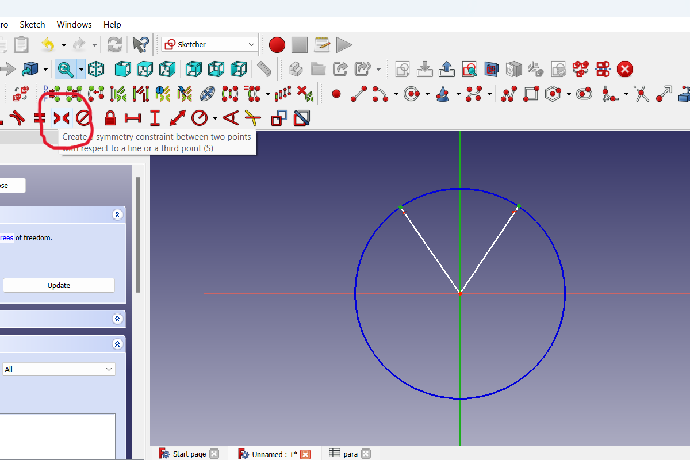Open the macros dialog notepad icon

point(322,44)
